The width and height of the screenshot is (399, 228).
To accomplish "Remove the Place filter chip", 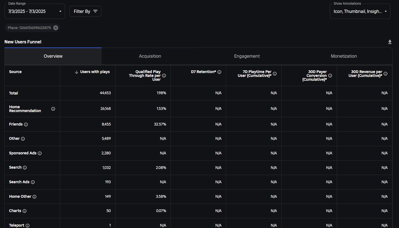I will 56,28.
